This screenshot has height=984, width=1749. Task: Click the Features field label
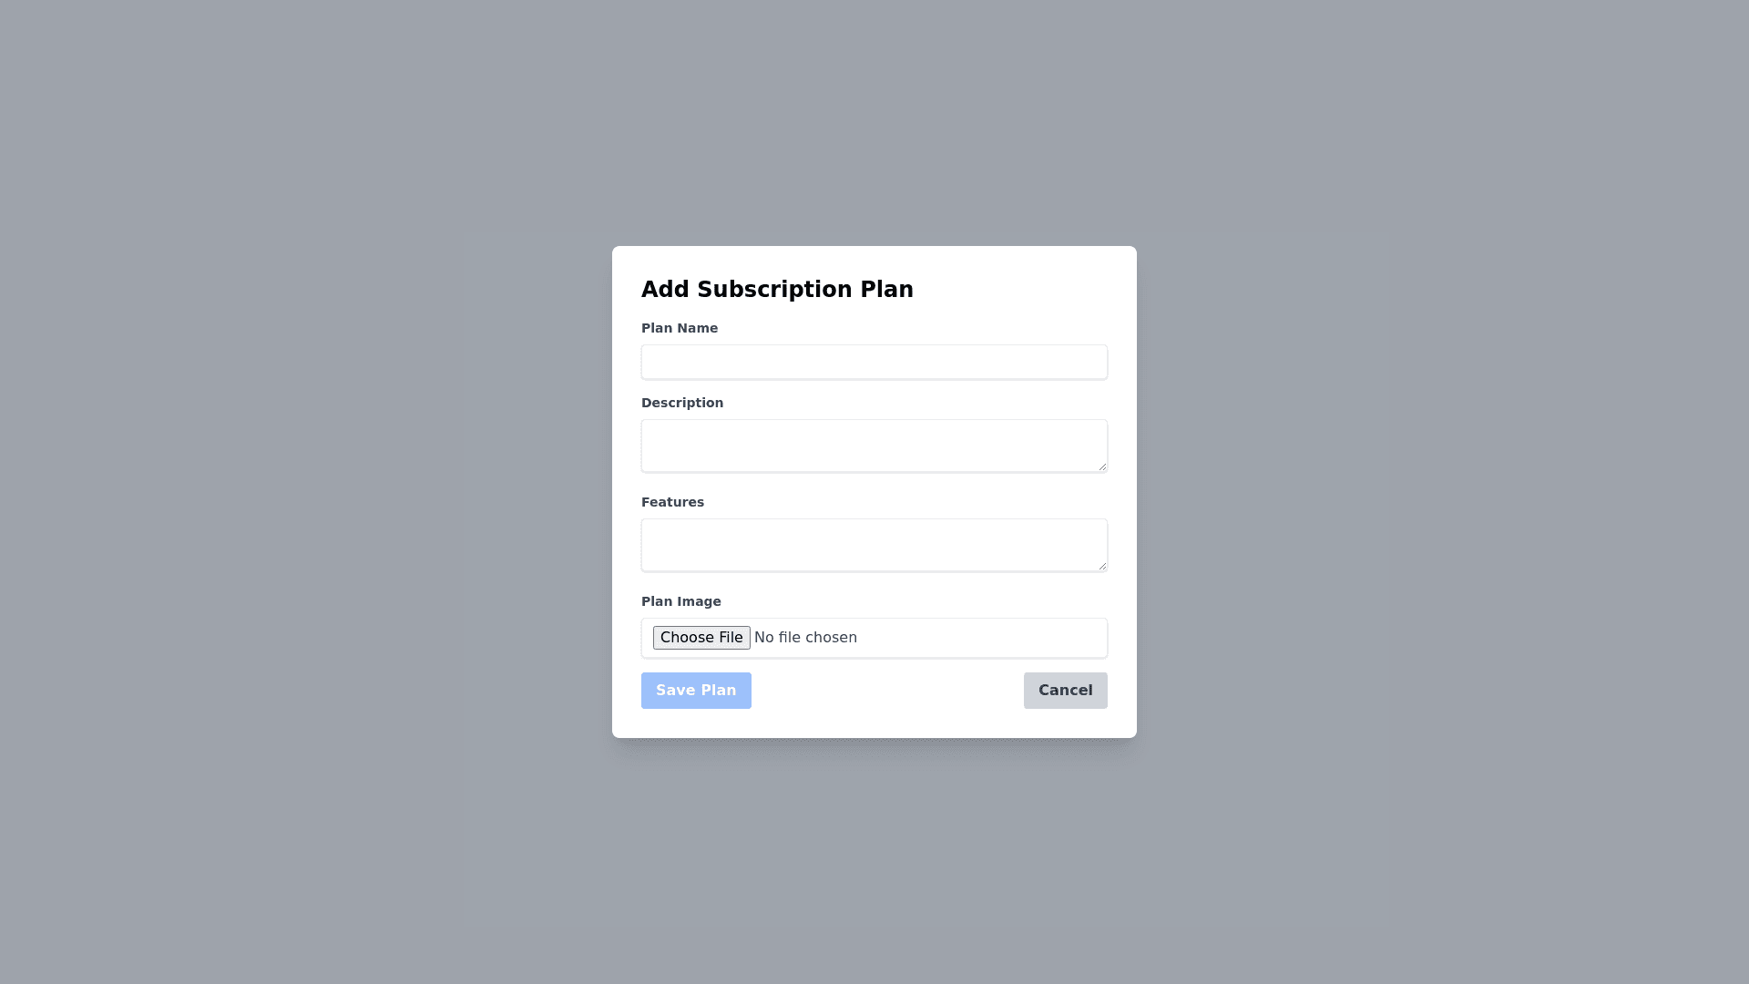[672, 502]
